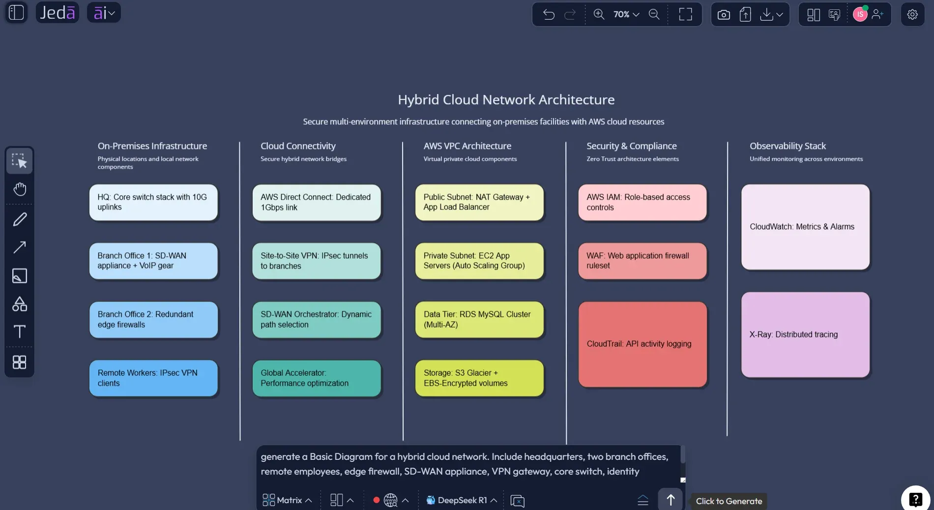This screenshot has width=934, height=510.
Task: Collapse the prompt panel icon
Action: [x=643, y=501]
